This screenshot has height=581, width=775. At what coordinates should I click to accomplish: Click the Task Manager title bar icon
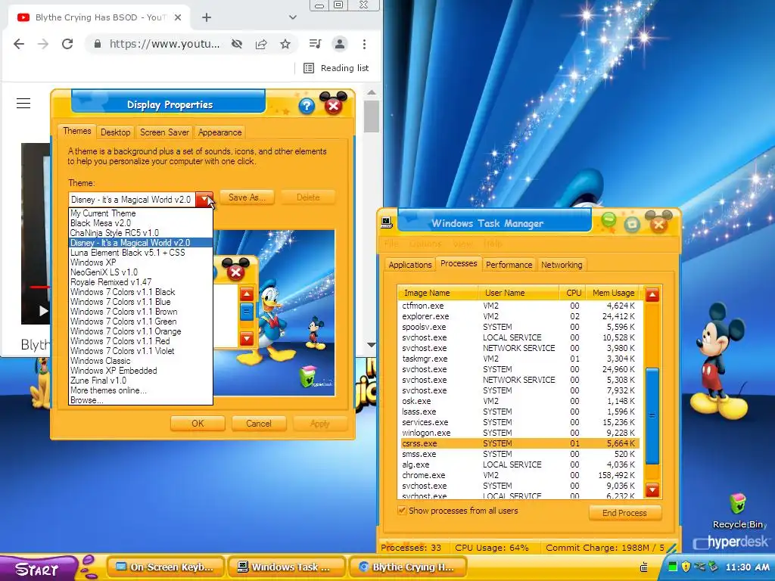pyautogui.click(x=387, y=223)
